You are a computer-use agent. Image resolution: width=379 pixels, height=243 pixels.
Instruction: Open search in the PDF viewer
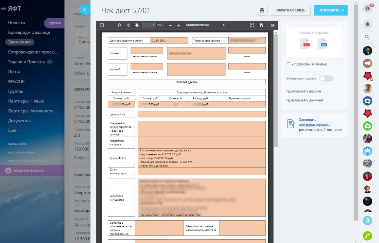tap(119, 25)
